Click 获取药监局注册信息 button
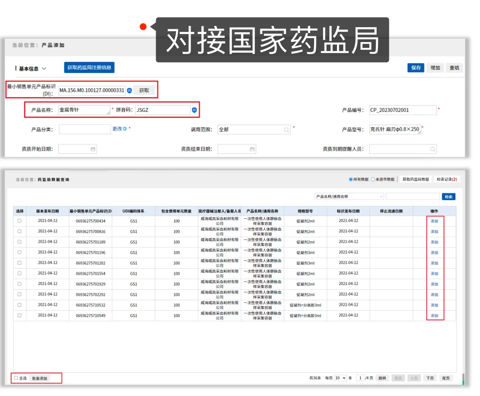 click(89, 68)
